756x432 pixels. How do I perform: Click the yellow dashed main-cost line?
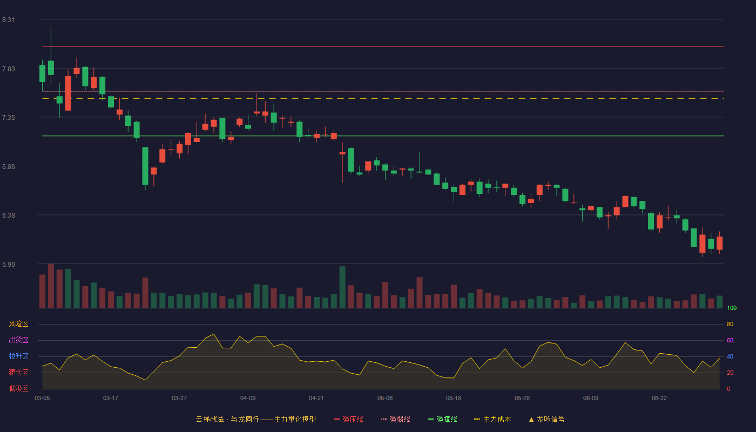[x=383, y=98]
